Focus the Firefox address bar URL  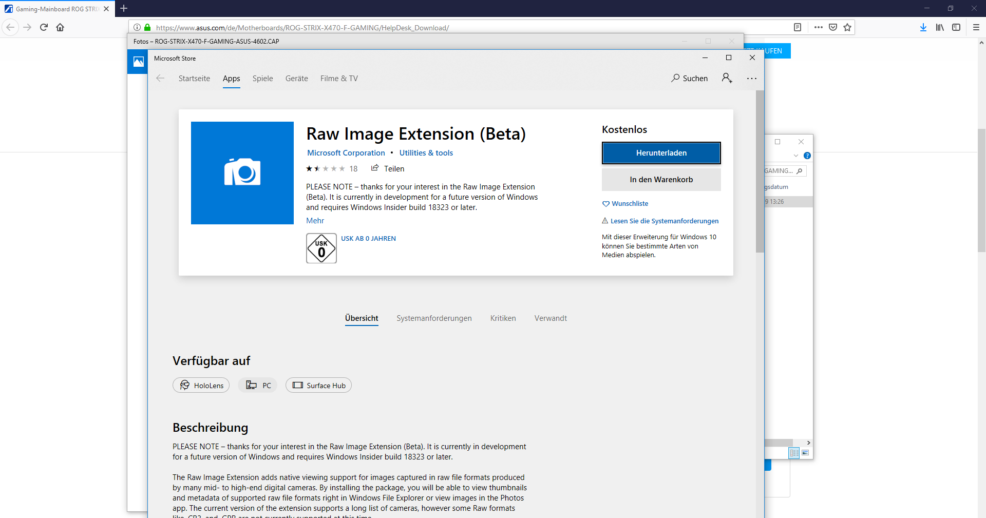[302, 28]
